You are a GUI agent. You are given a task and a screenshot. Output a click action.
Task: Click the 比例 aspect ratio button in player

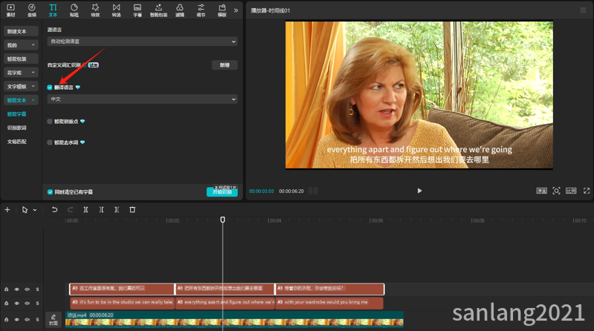pyautogui.click(x=571, y=191)
